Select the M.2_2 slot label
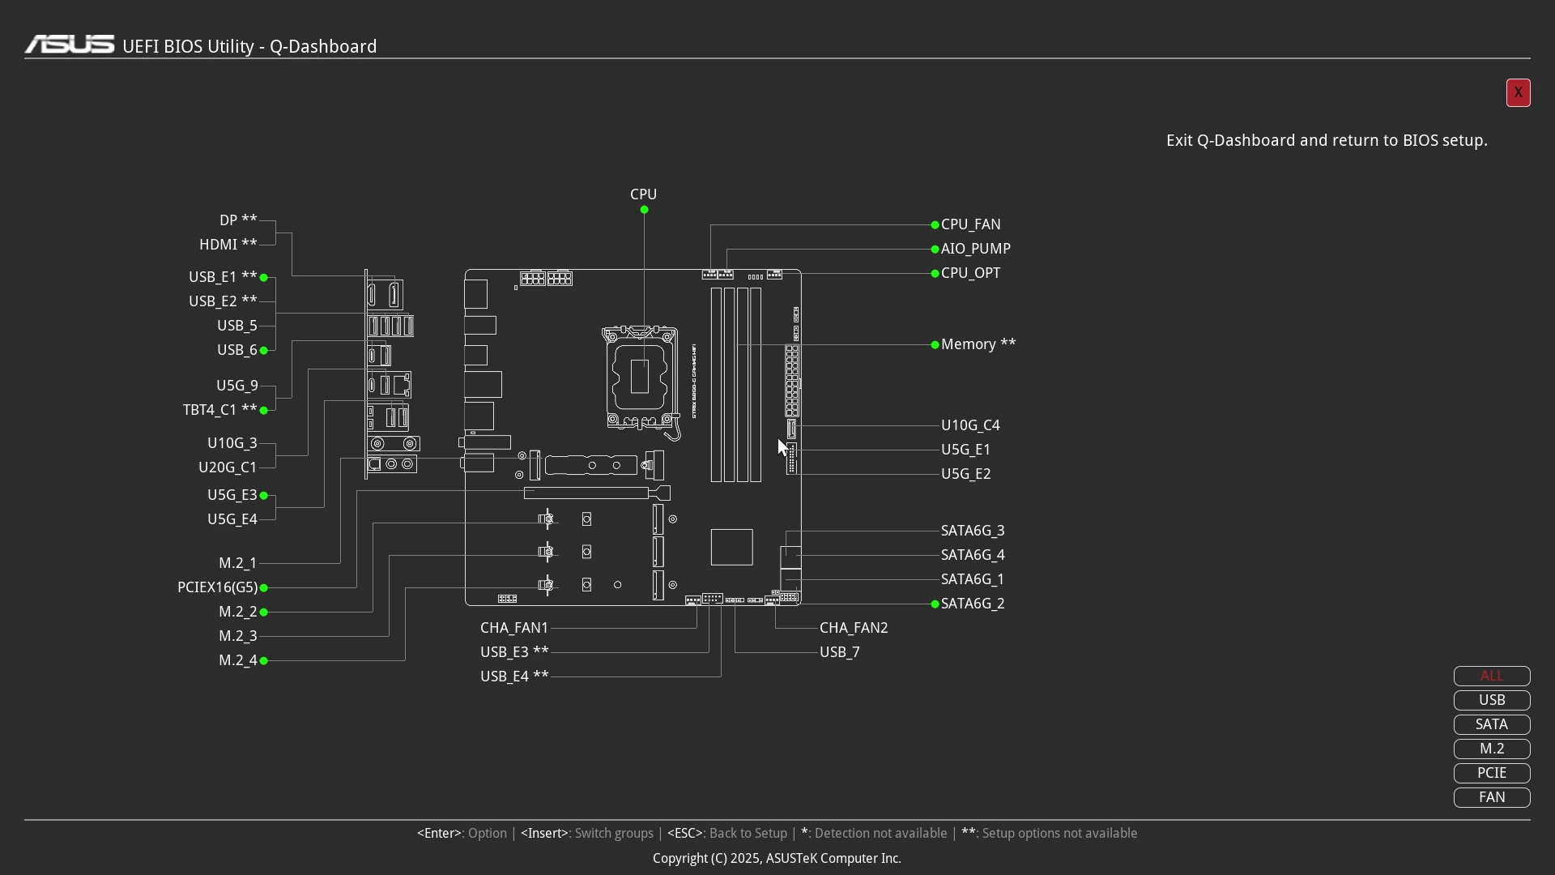This screenshot has width=1555, height=875. pos(238,612)
